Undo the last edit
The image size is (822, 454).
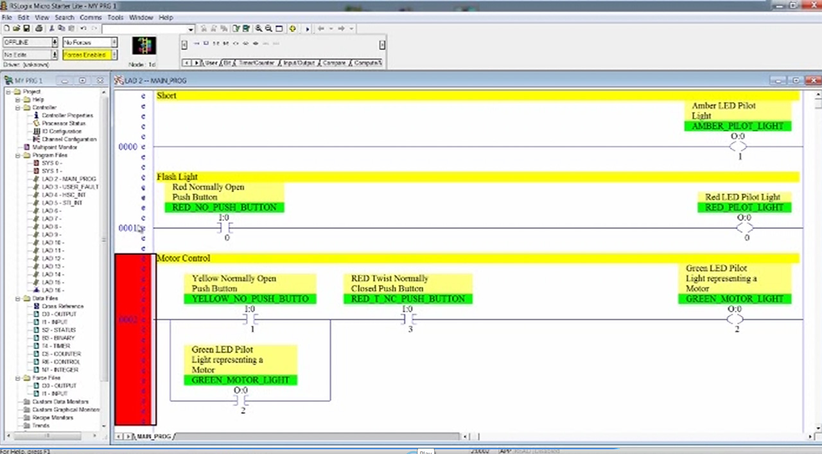(83, 28)
